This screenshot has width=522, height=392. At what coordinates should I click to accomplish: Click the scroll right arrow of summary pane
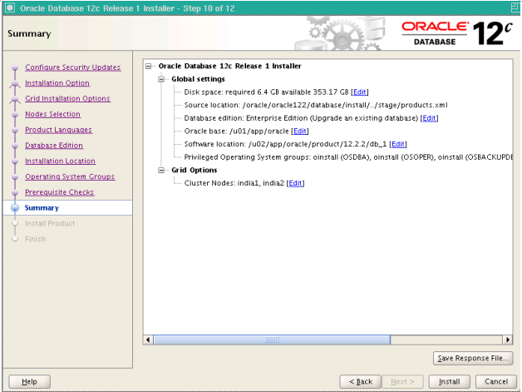[x=508, y=340]
